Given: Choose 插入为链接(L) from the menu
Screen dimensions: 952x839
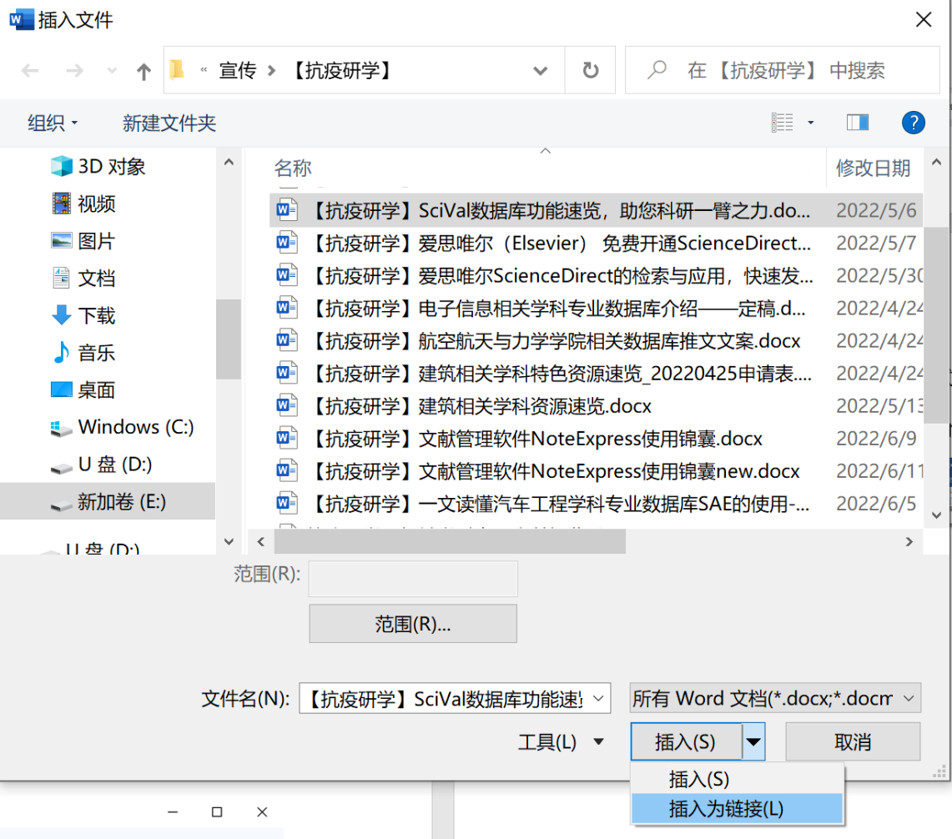Looking at the screenshot, I should [726, 808].
